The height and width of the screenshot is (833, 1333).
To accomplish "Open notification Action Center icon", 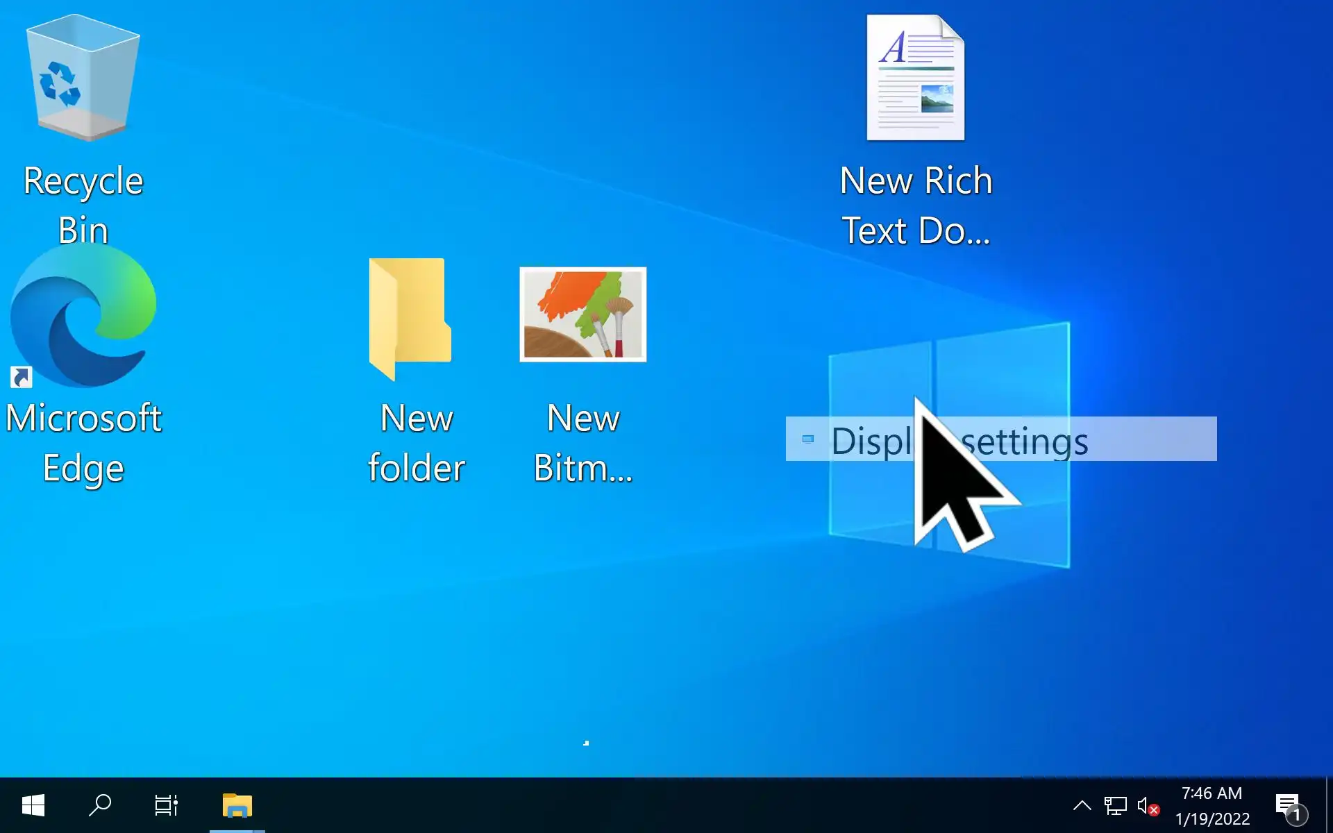I will 1289,806.
